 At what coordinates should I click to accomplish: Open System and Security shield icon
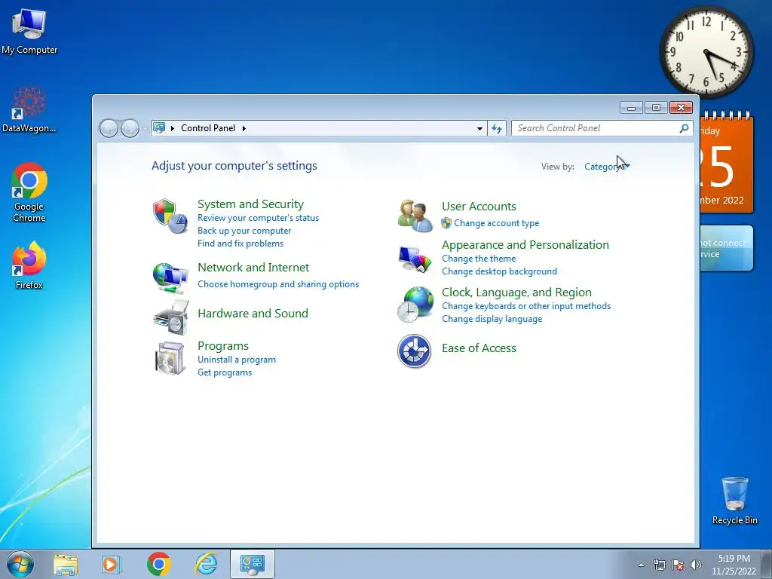(170, 216)
